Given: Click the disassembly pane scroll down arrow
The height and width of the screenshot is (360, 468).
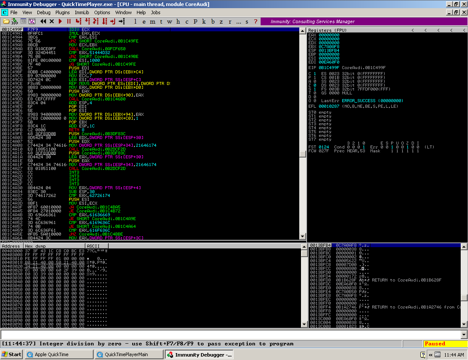Looking at the screenshot, I should 303,236.
